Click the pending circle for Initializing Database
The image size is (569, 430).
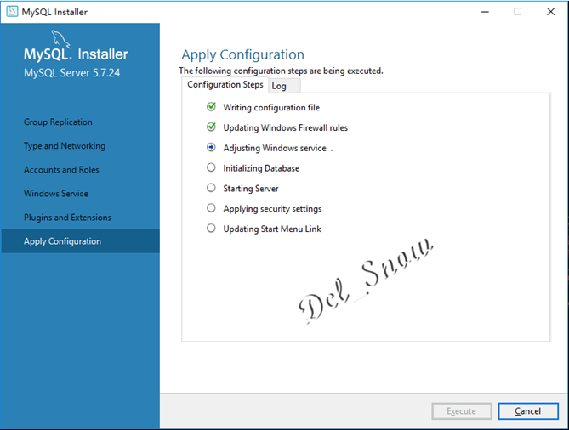(x=211, y=167)
